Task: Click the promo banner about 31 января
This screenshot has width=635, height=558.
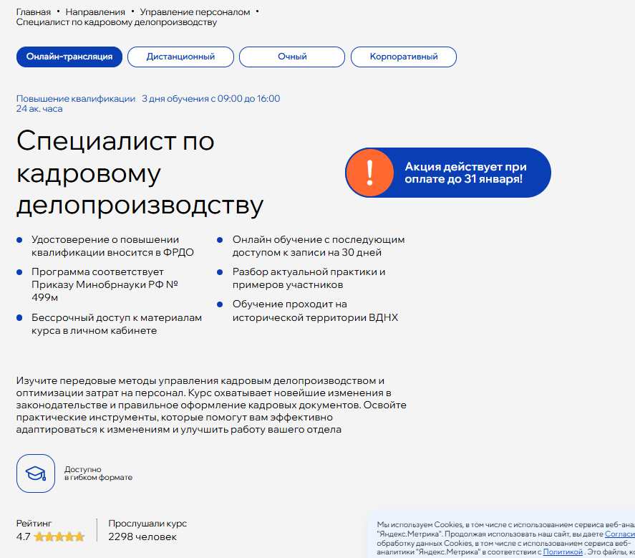Action: point(464,173)
